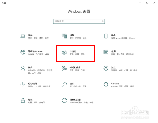
Task: Open the 帐户 settings category
Action: 30,67
